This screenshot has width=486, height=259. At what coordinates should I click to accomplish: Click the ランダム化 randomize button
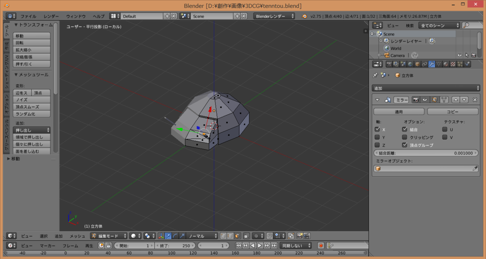[32, 114]
